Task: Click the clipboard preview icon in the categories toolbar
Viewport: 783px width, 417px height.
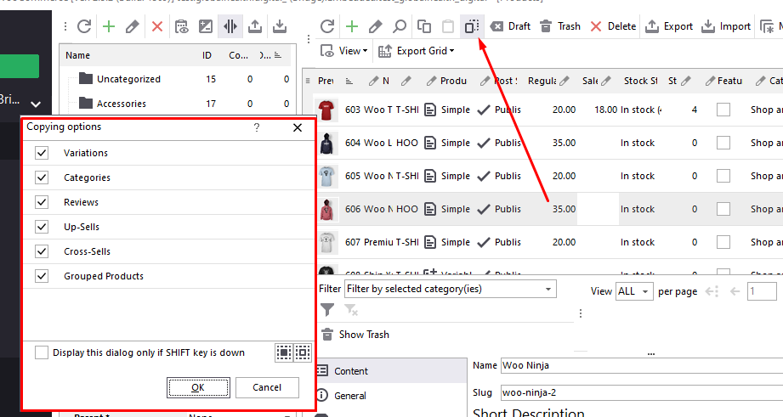Action: tap(181, 26)
